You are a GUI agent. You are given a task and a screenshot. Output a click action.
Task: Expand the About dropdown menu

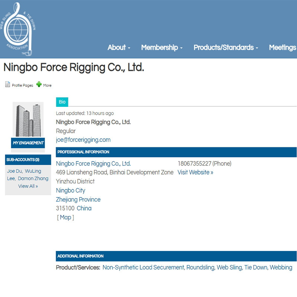(119, 48)
